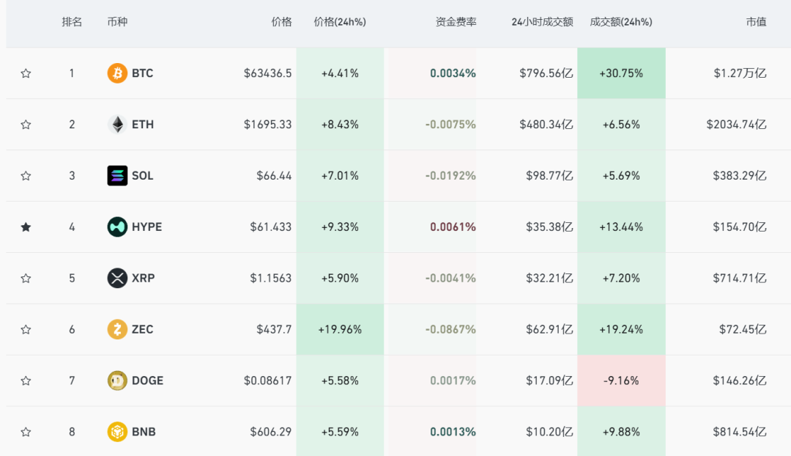The width and height of the screenshot is (791, 456).
Task: Click market cap $154.70亿
Action: tap(740, 227)
